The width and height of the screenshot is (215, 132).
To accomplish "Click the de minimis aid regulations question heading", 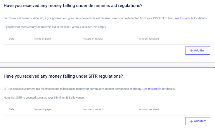I will 75,6.
